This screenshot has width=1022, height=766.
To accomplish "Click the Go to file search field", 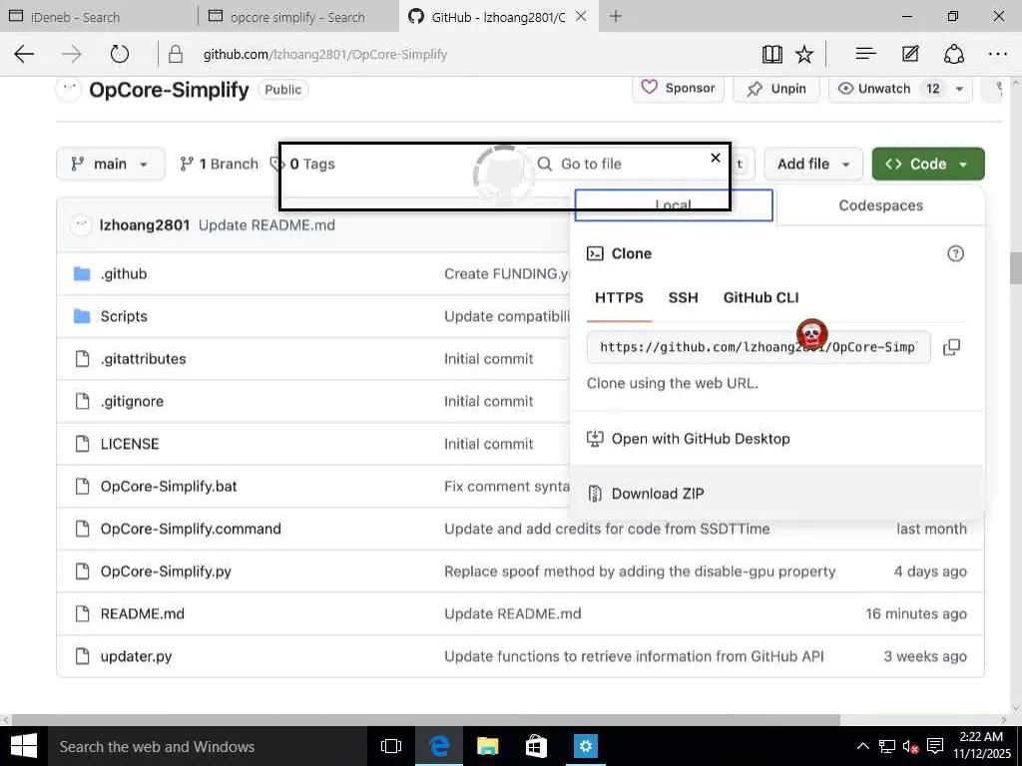I will pos(629,165).
